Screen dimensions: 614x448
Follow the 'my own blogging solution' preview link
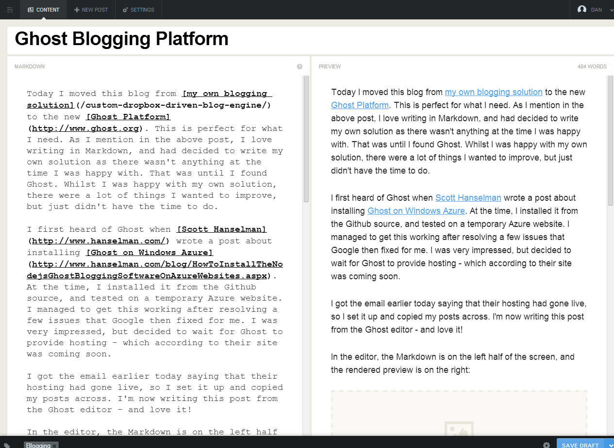click(x=493, y=92)
